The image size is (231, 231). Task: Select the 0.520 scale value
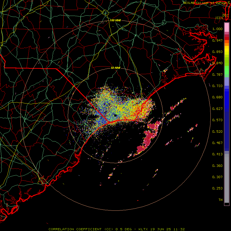click(217, 132)
